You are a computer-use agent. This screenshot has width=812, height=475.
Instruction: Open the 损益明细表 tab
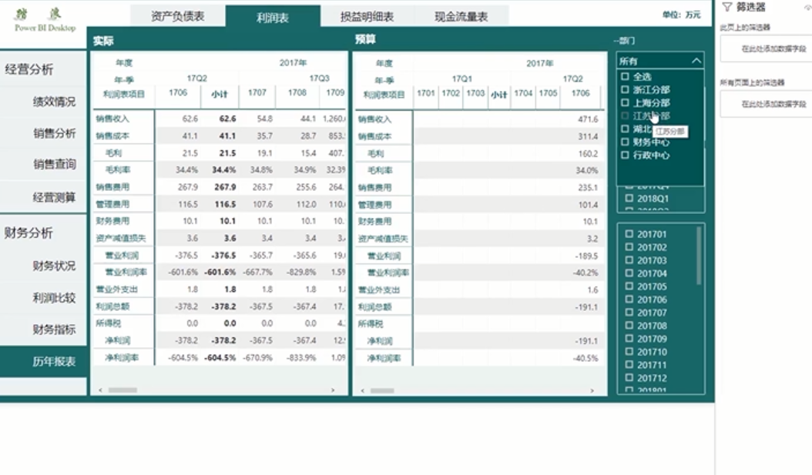click(367, 16)
